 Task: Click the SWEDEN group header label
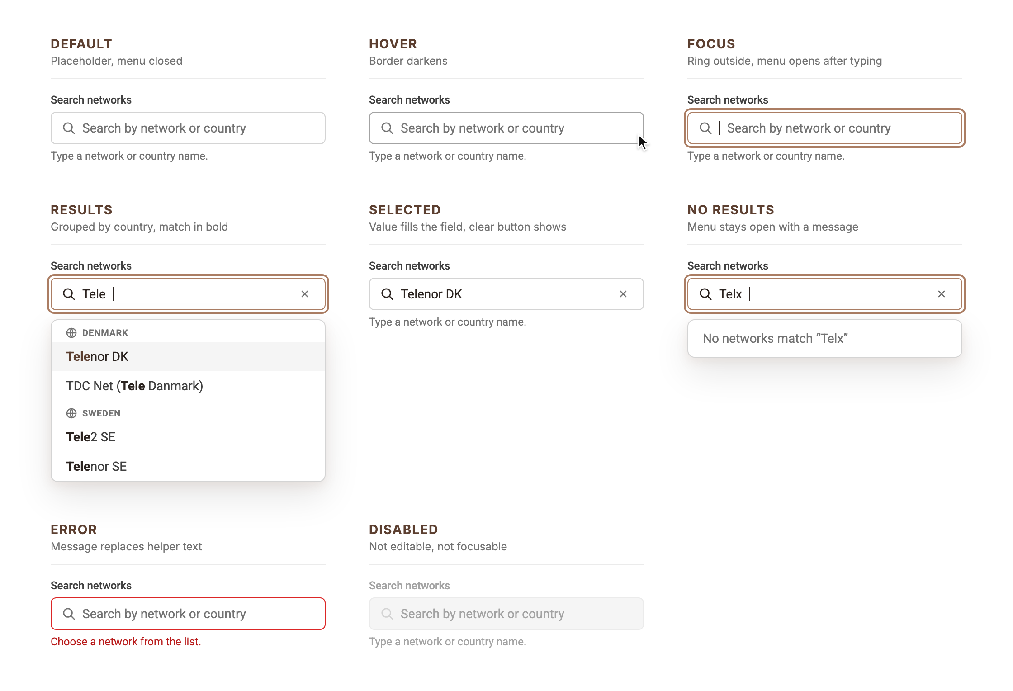click(x=101, y=413)
